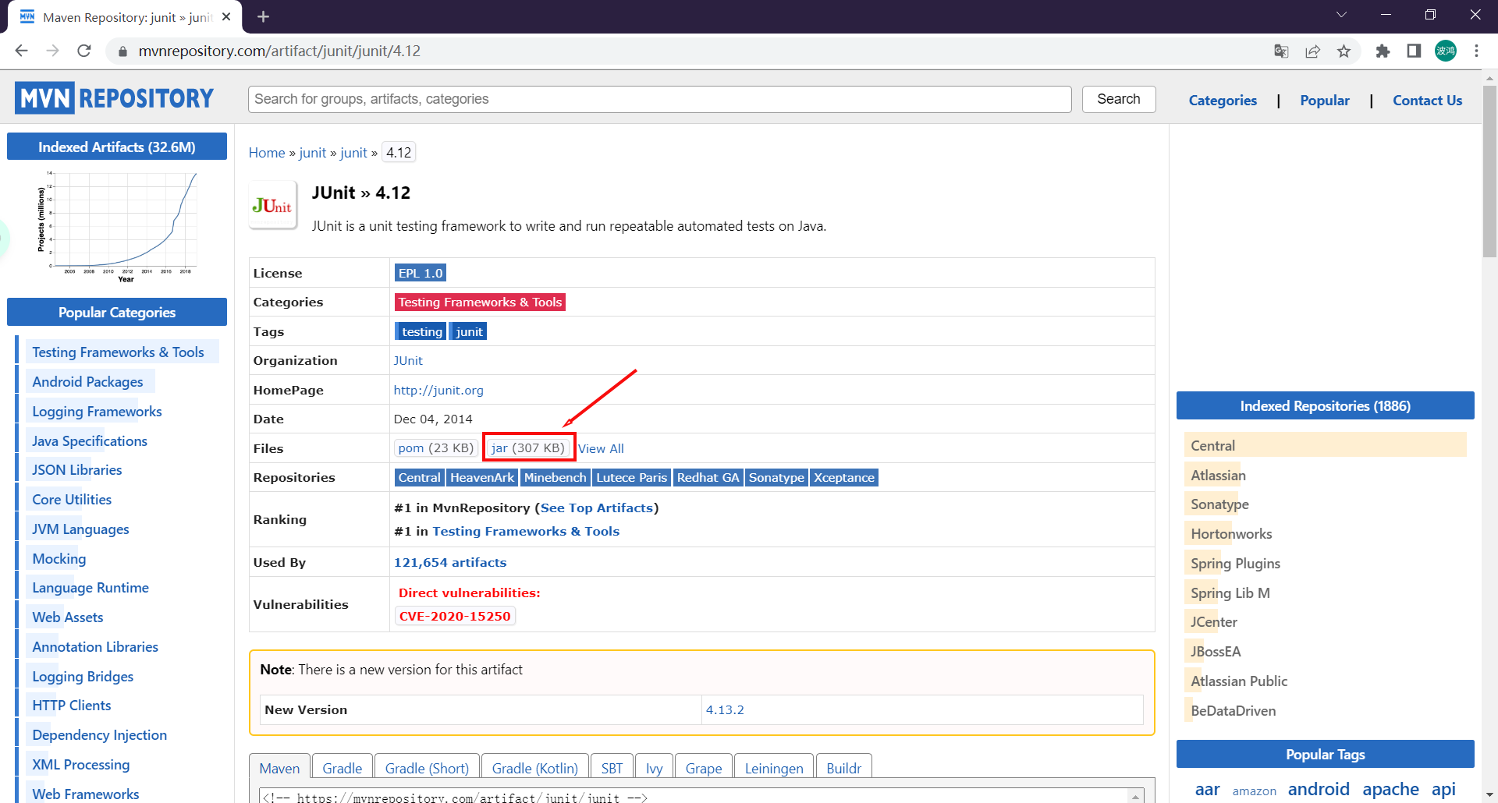Click the site security lock icon
Image resolution: width=1498 pixels, height=803 pixels.
(122, 51)
